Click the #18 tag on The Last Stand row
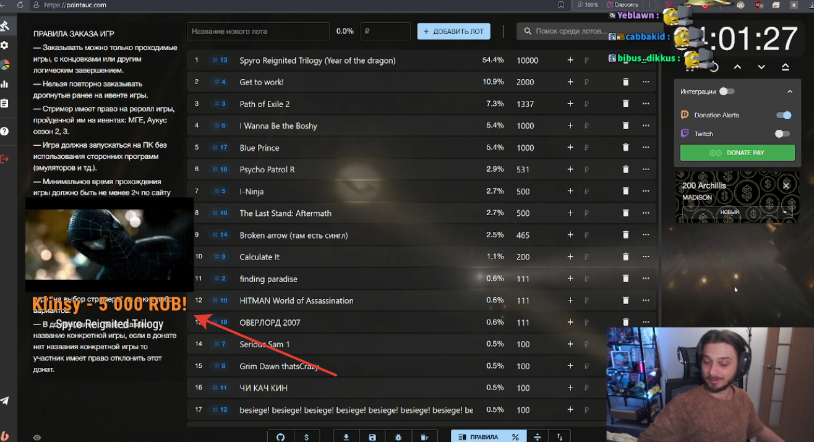814x442 pixels. click(x=220, y=213)
